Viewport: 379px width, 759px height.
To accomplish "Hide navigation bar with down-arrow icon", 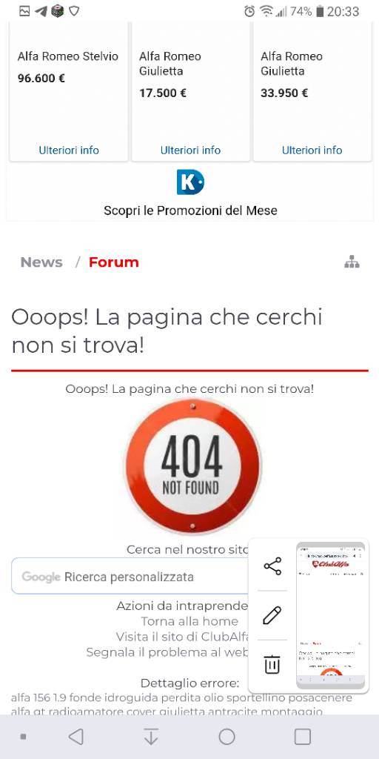I will pos(151,737).
